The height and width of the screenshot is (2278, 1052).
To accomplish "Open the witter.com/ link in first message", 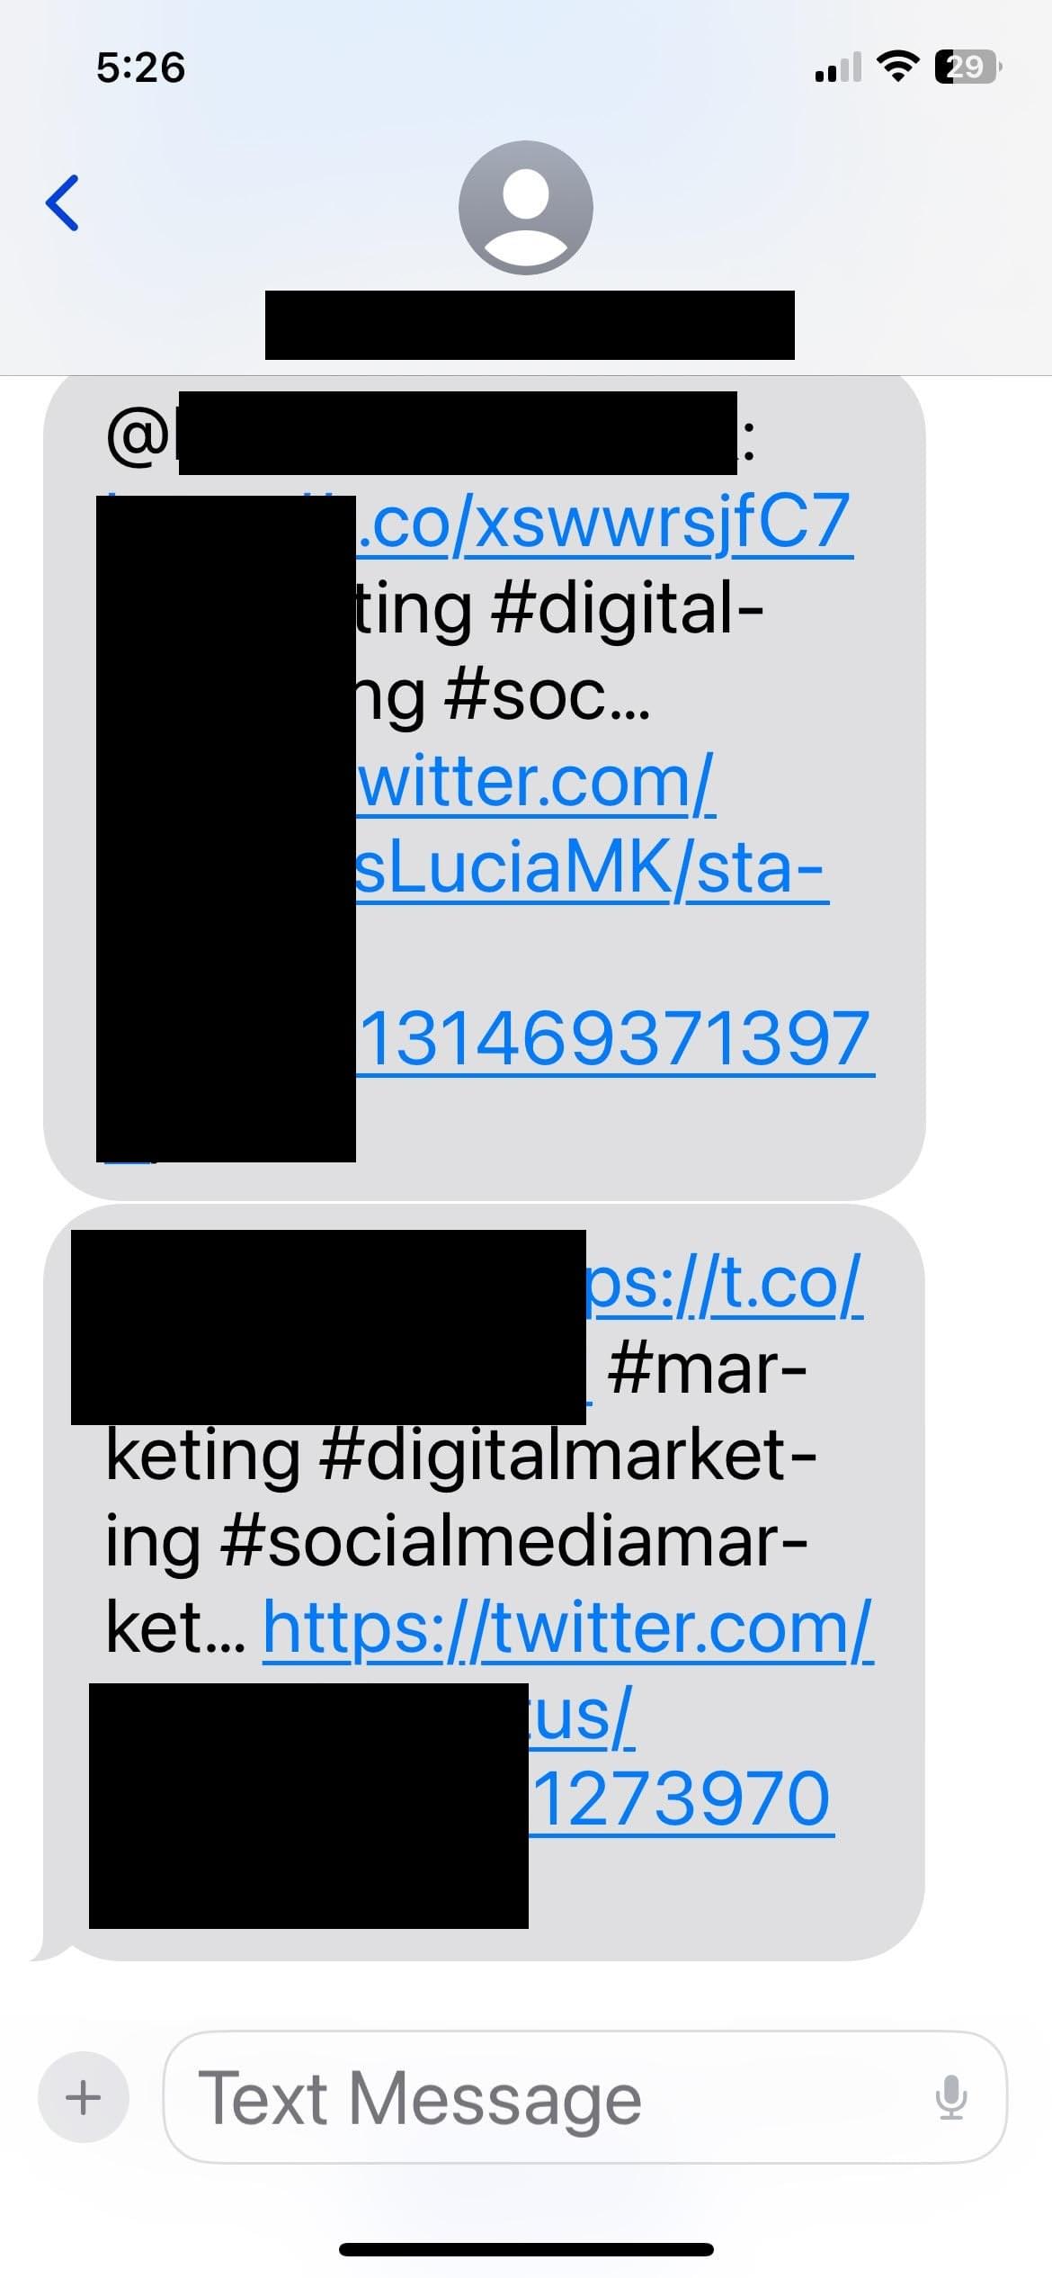I will [x=536, y=782].
